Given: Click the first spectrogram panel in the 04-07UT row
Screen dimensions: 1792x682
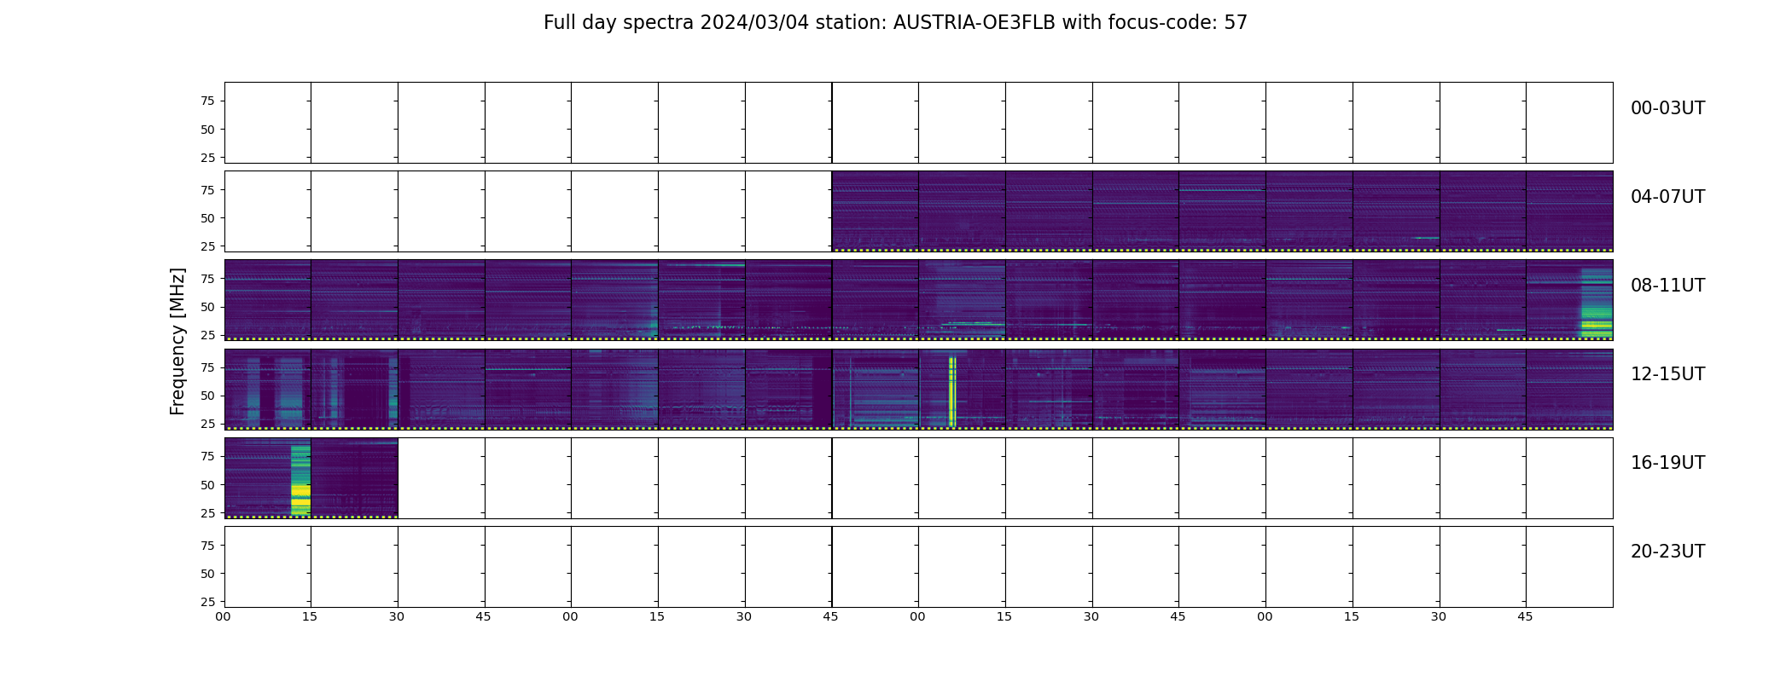Looking at the screenshot, I should (x=876, y=211).
